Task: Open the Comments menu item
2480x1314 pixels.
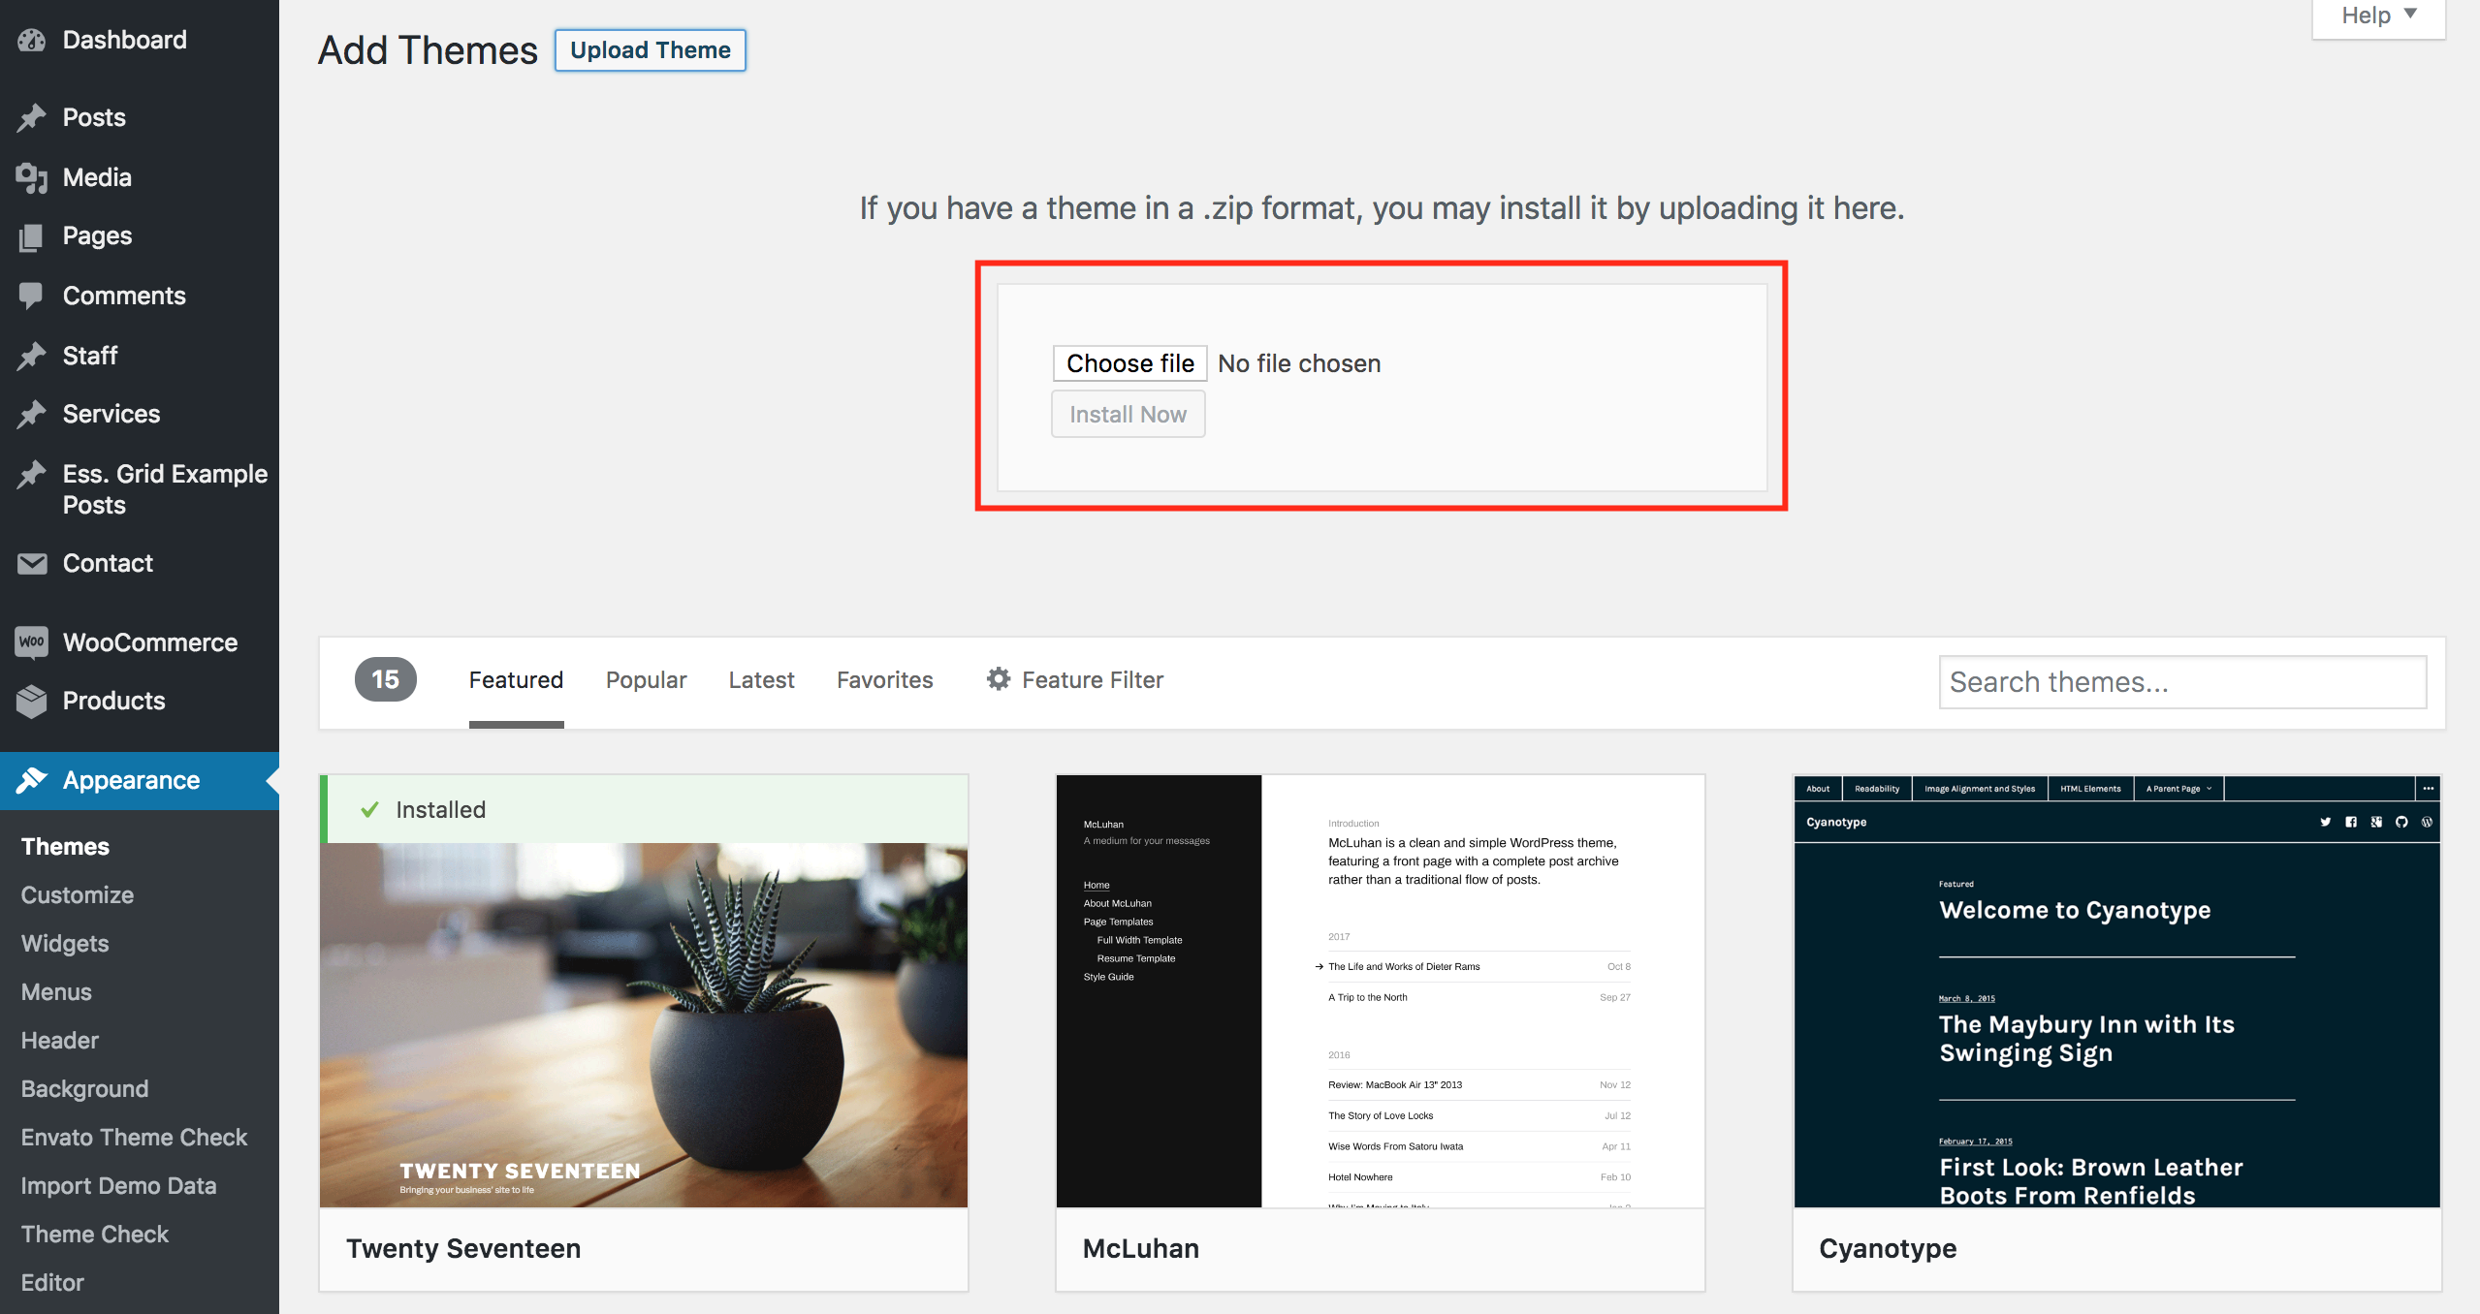Action: click(140, 296)
